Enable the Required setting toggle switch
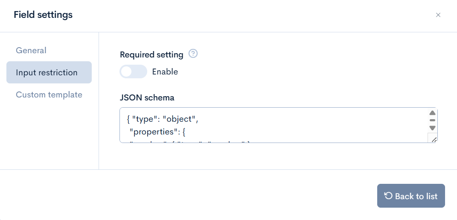 point(133,71)
